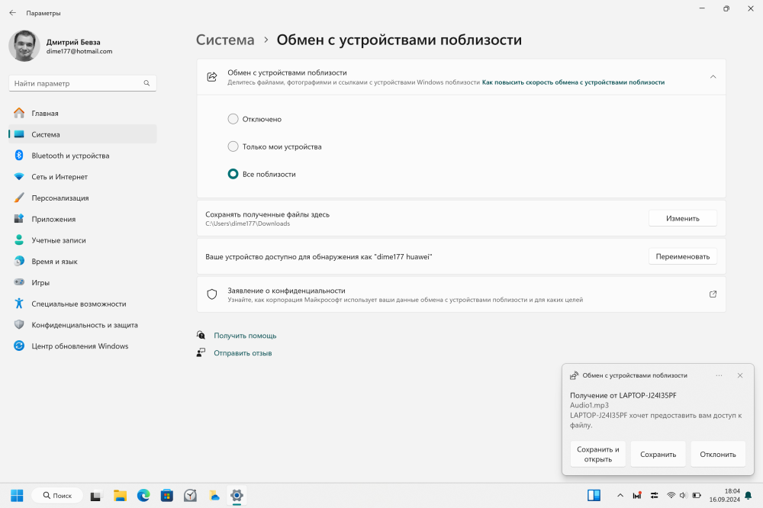Click the speaker volume tray icon
The image size is (763, 508).
coord(683,495)
